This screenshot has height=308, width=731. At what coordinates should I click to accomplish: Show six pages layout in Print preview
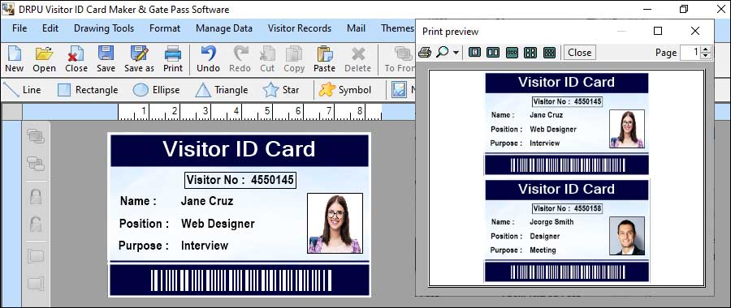(x=550, y=52)
